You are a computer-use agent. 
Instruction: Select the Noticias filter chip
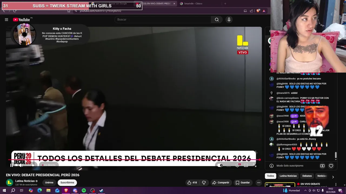point(322,176)
